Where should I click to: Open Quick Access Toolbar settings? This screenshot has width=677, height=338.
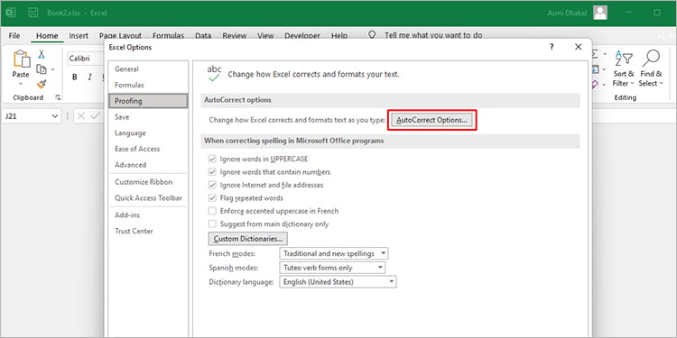click(x=148, y=198)
